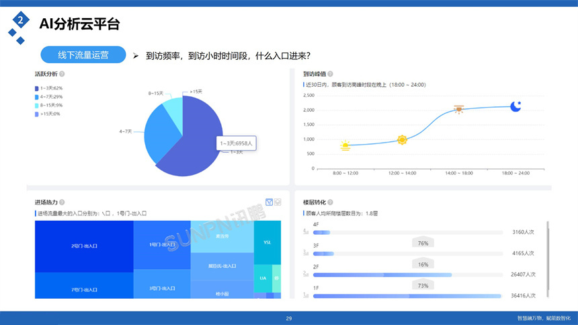
Task: Click the help icon beside 进场热力
Action: [62, 202]
